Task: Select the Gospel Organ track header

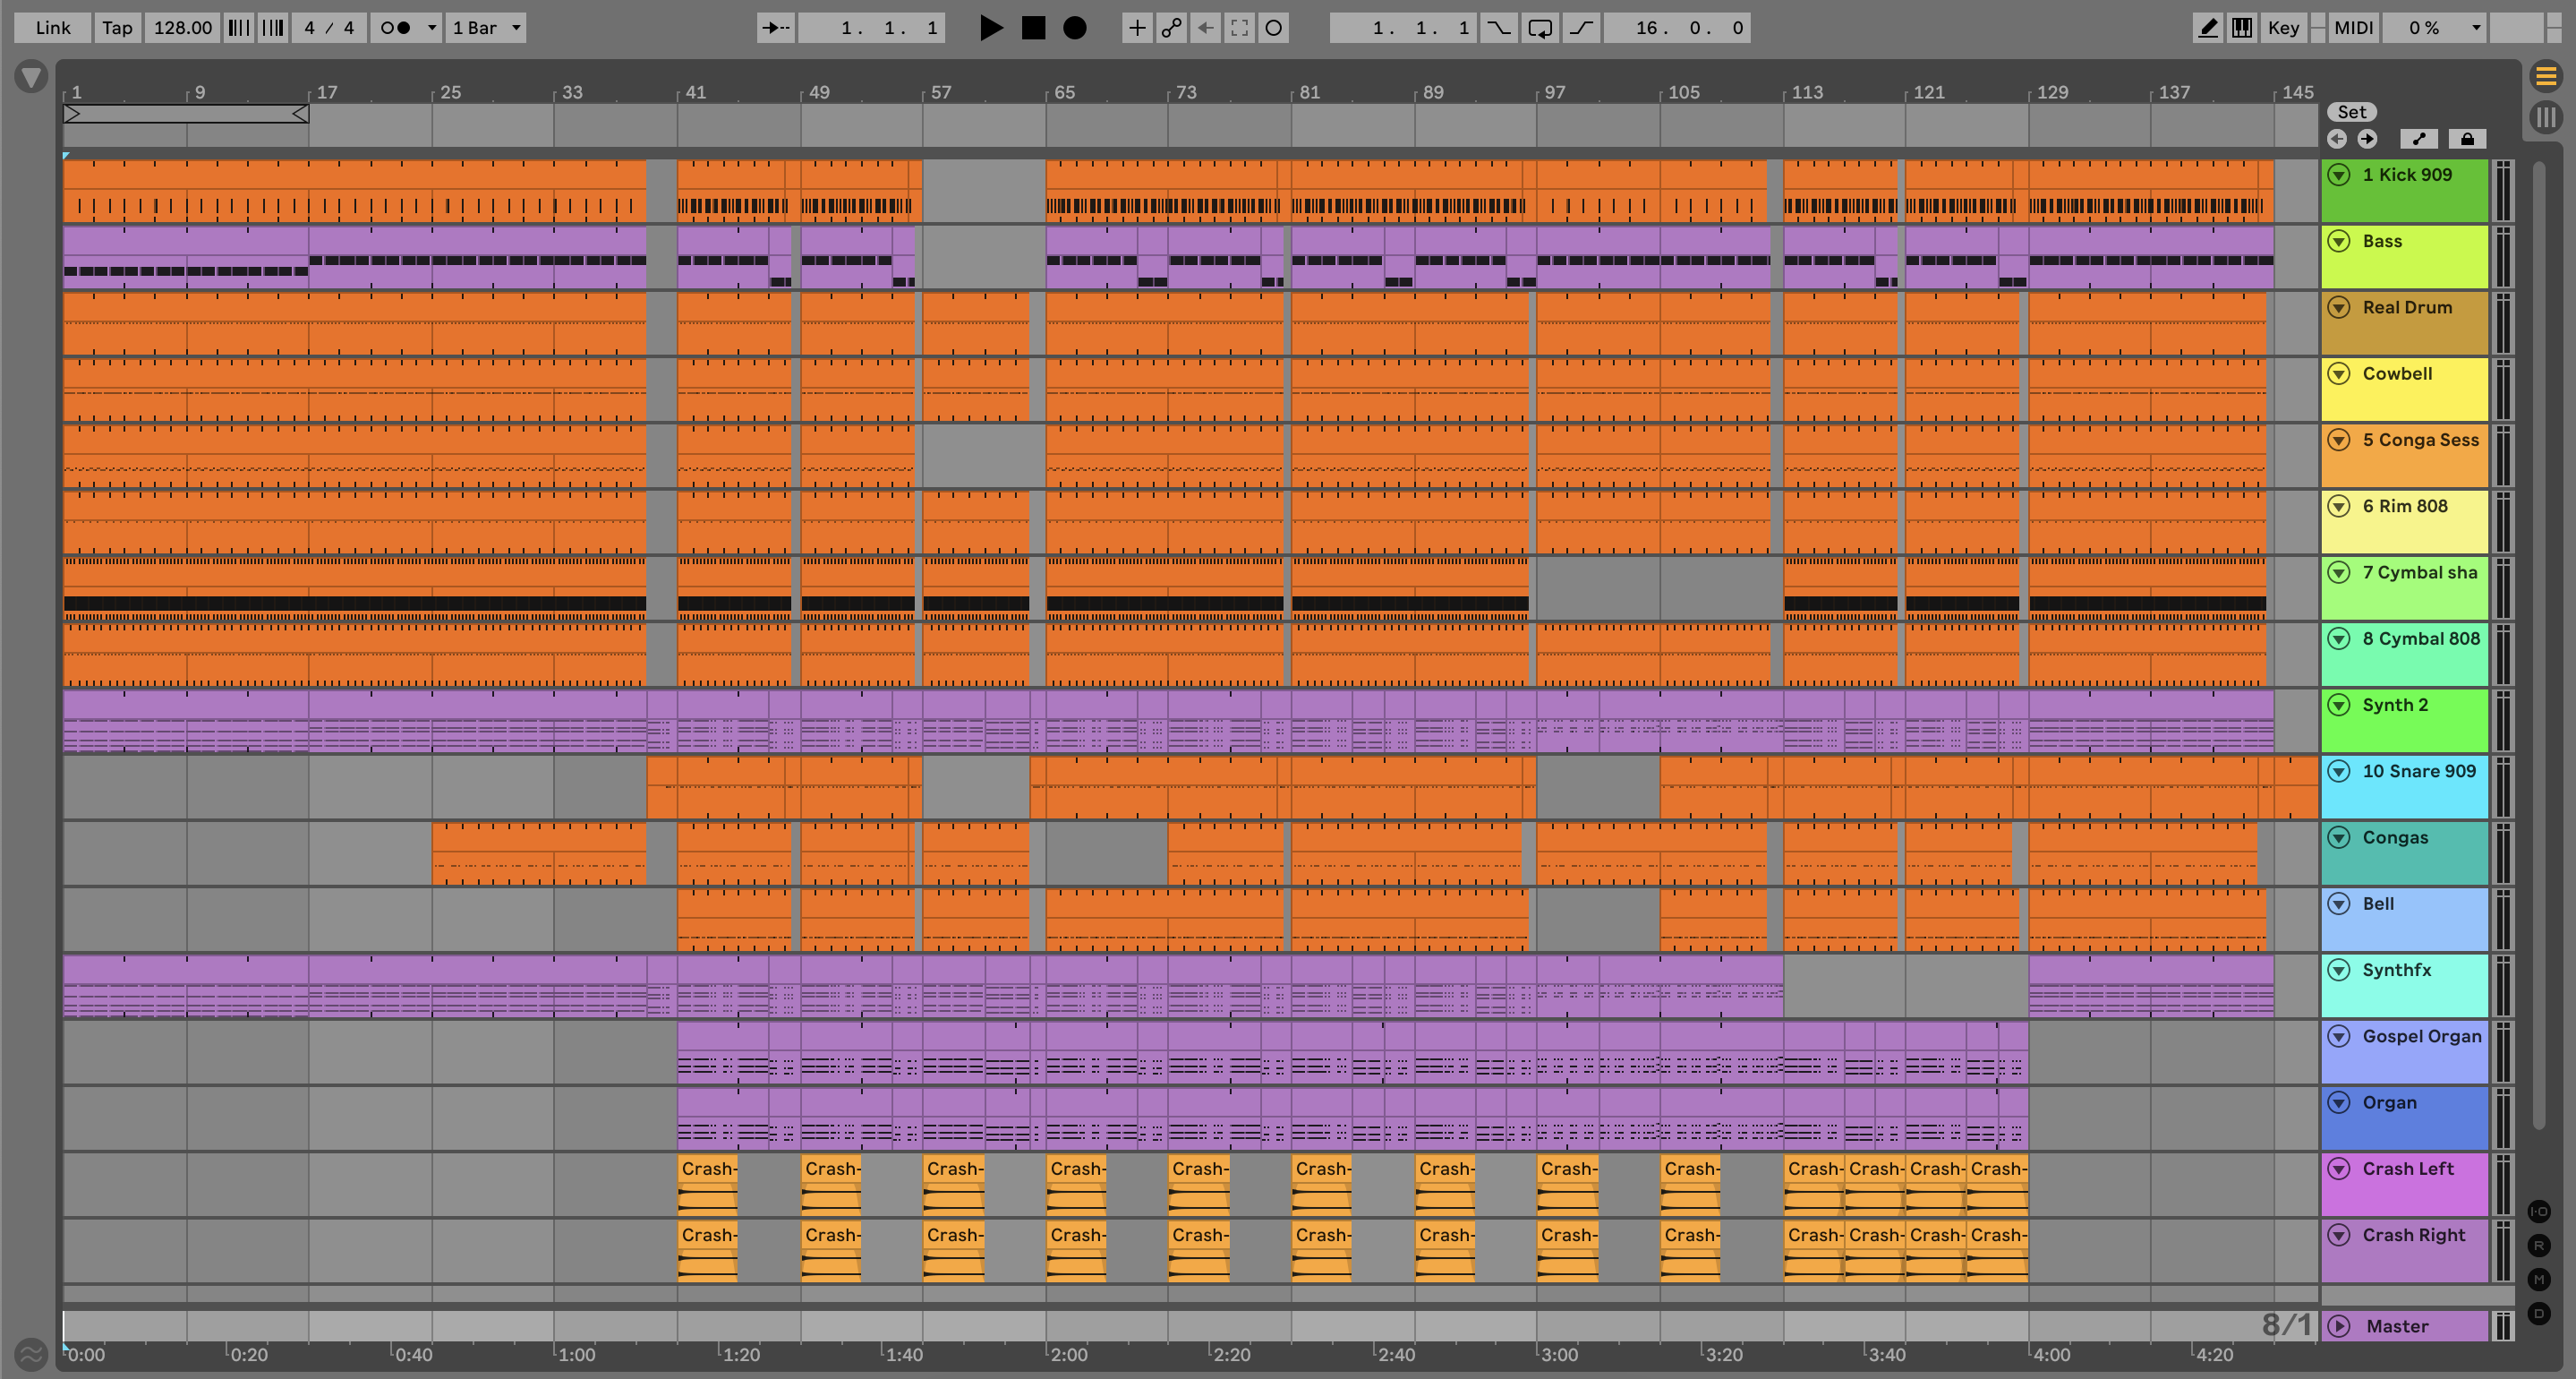Action: tap(2420, 1037)
